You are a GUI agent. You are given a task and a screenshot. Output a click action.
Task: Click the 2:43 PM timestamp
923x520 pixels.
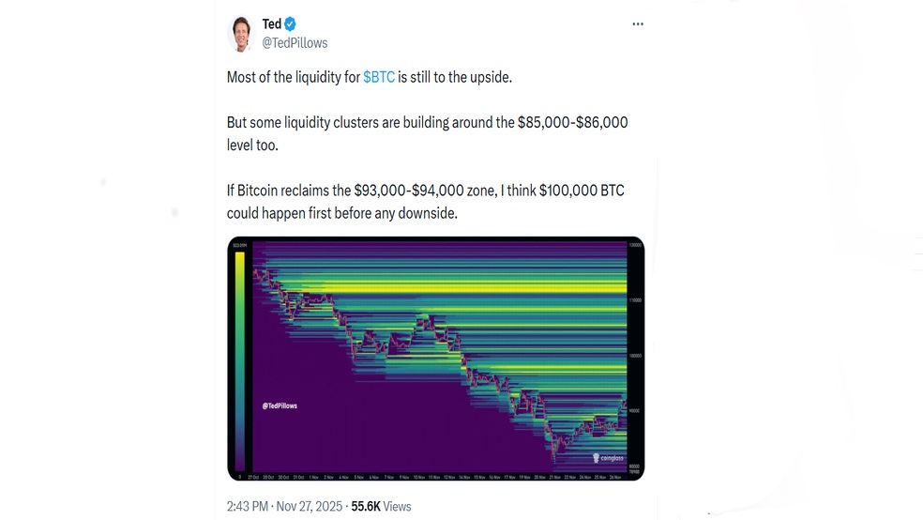(x=248, y=506)
